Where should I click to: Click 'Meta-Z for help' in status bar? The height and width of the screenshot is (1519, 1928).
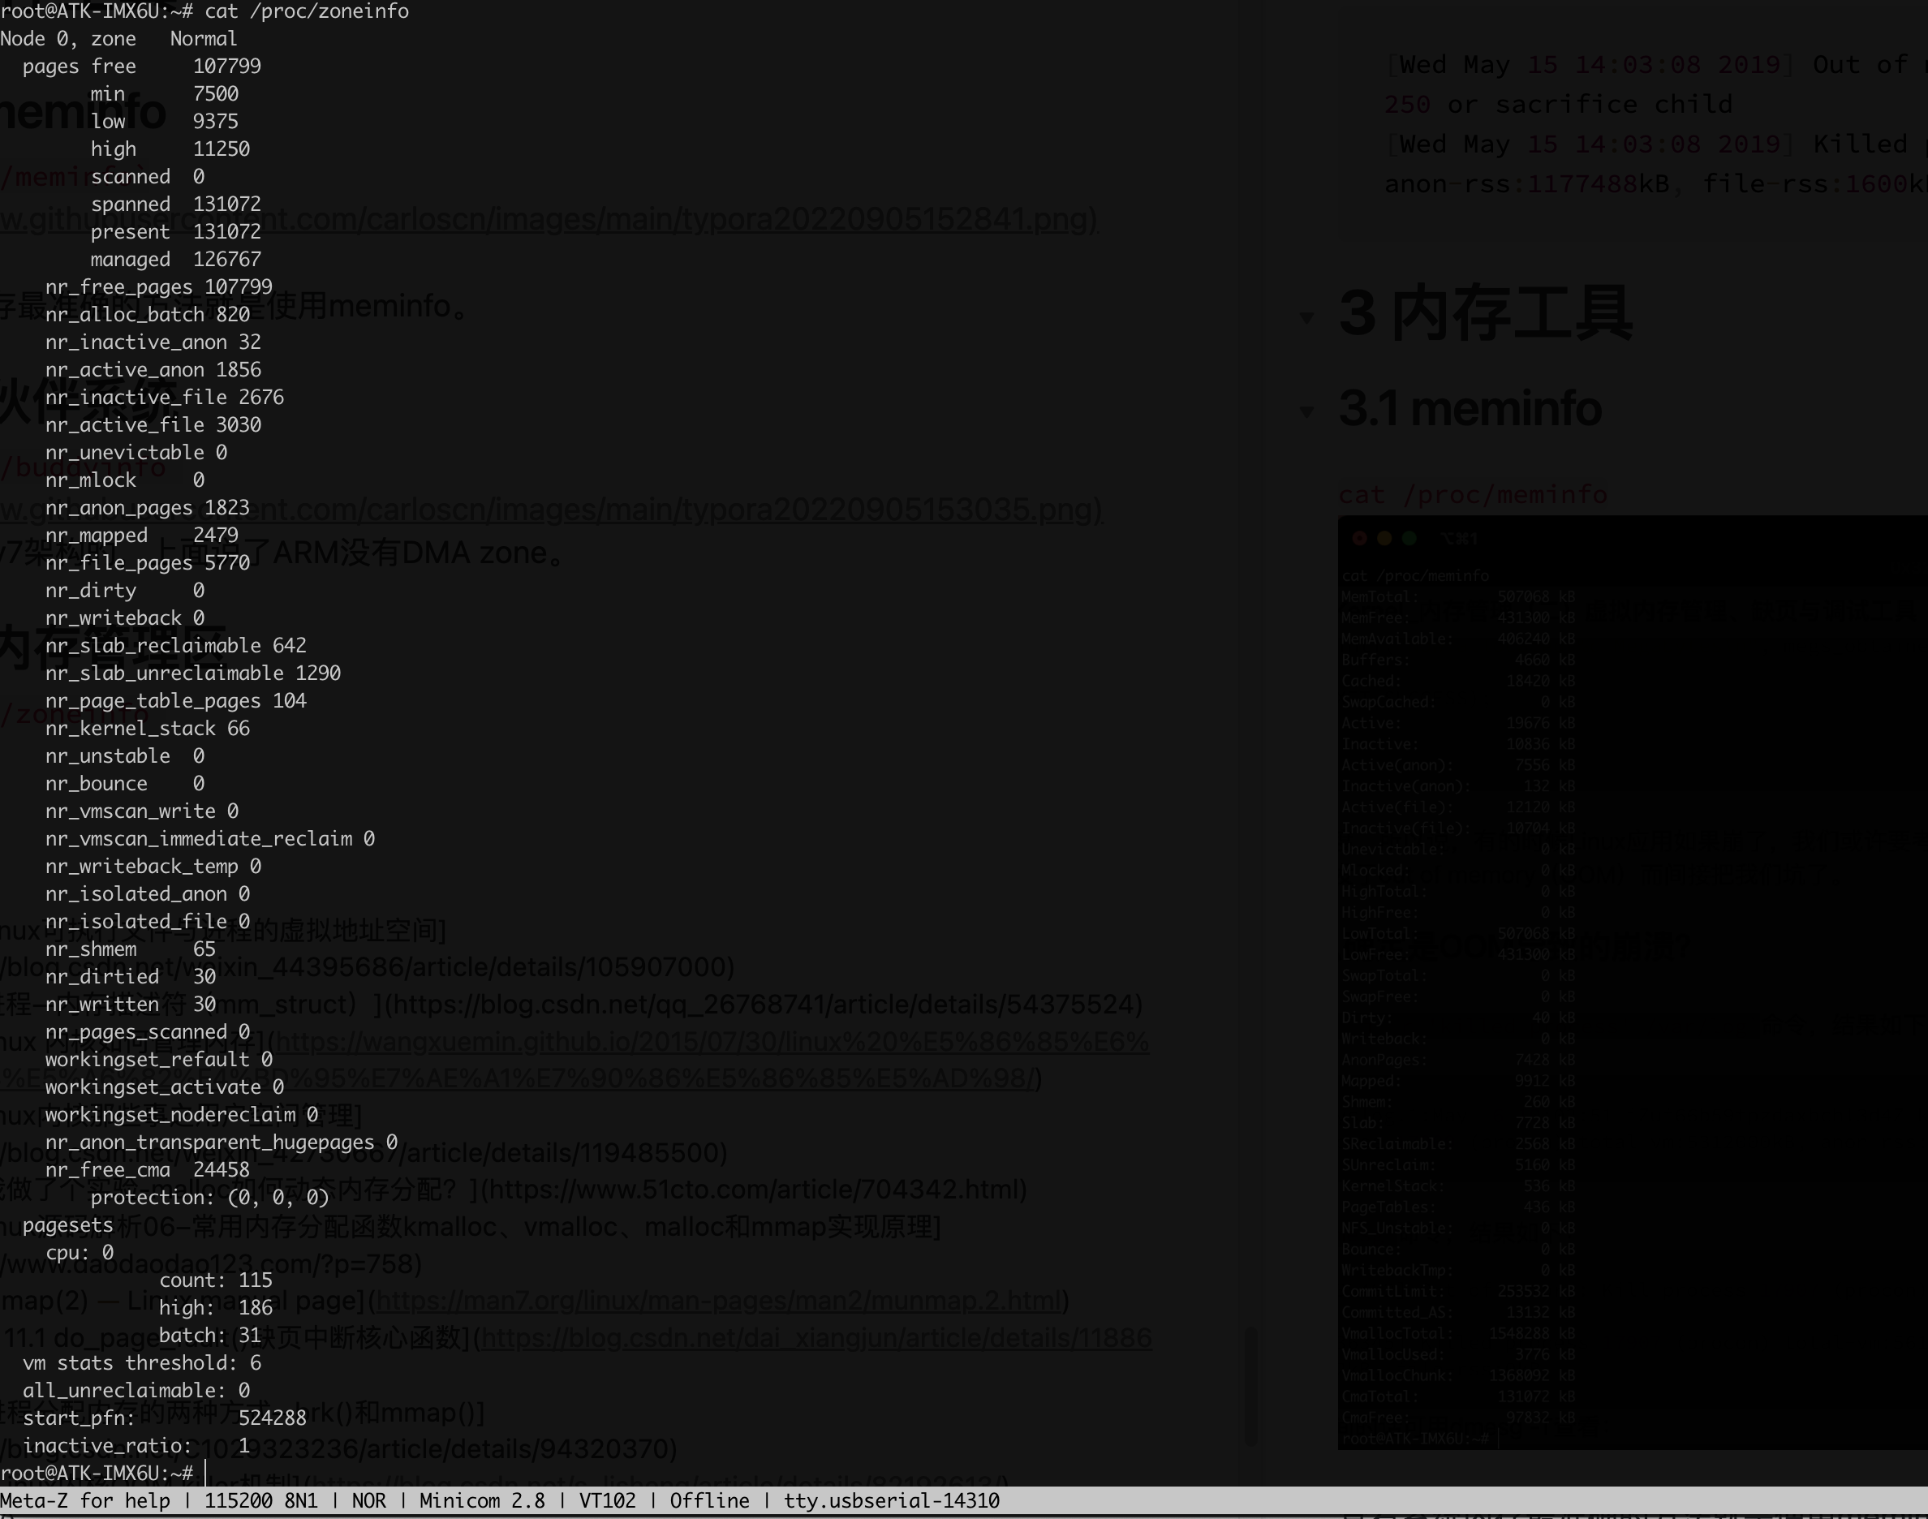click(85, 1501)
